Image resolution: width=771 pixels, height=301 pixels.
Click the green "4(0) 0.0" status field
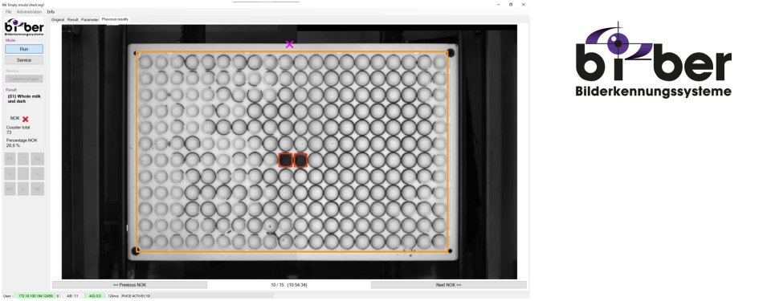point(95,296)
